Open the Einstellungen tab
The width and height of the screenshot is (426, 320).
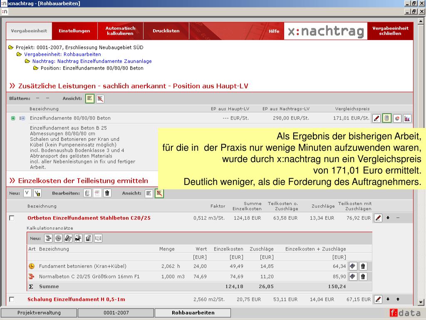pos(74,31)
